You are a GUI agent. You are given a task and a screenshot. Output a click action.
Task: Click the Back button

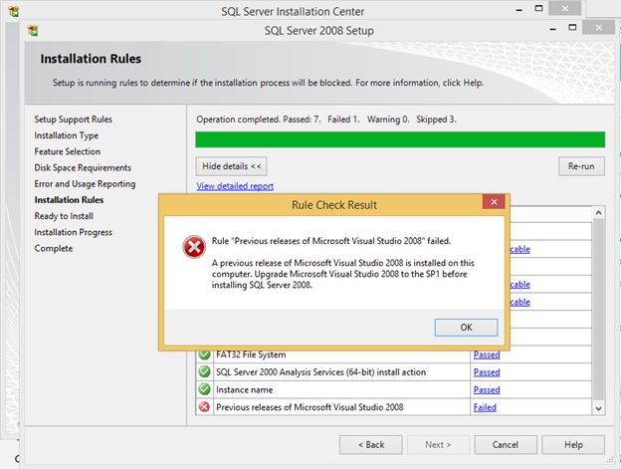(370, 445)
